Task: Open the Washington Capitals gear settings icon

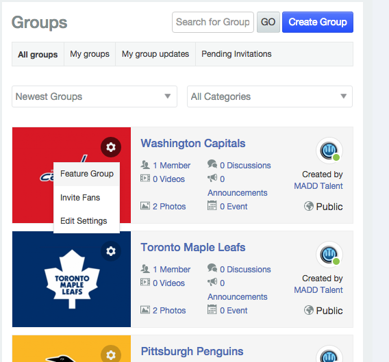Action: pyautogui.click(x=111, y=147)
